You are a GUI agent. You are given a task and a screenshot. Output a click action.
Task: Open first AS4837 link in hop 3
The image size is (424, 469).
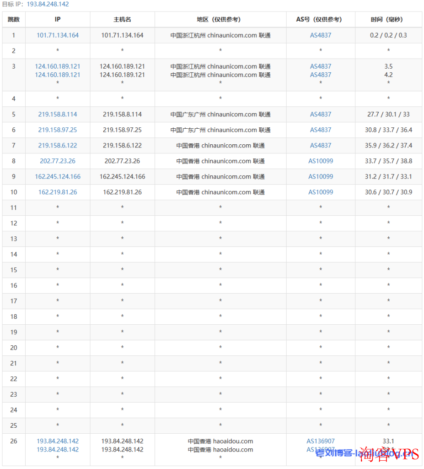[x=321, y=66]
